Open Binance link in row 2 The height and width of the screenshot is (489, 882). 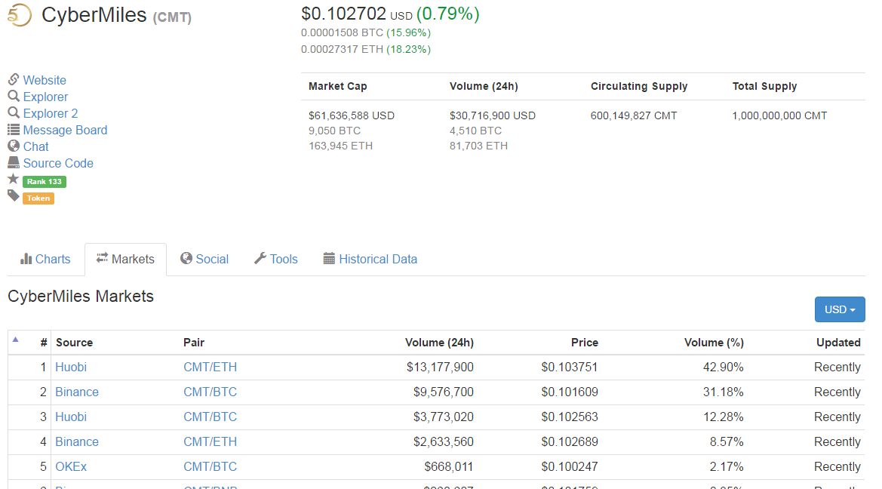76,392
